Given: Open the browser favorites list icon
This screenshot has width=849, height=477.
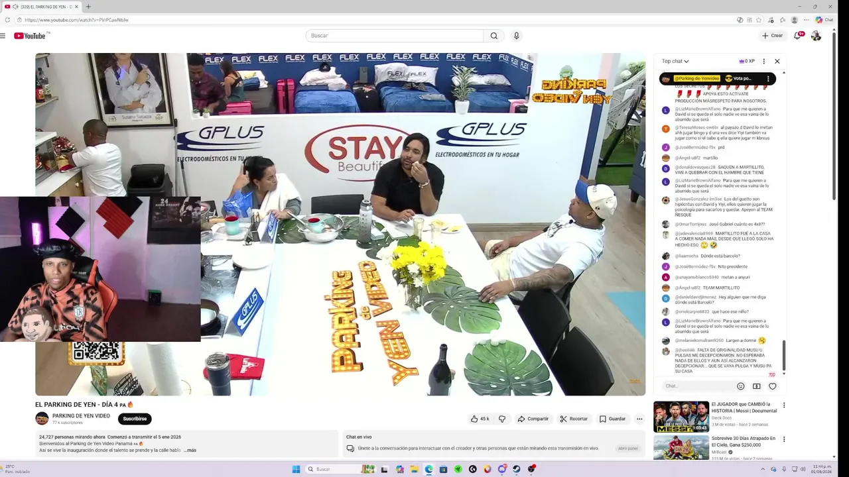Looking at the screenshot, I should pos(783,20).
